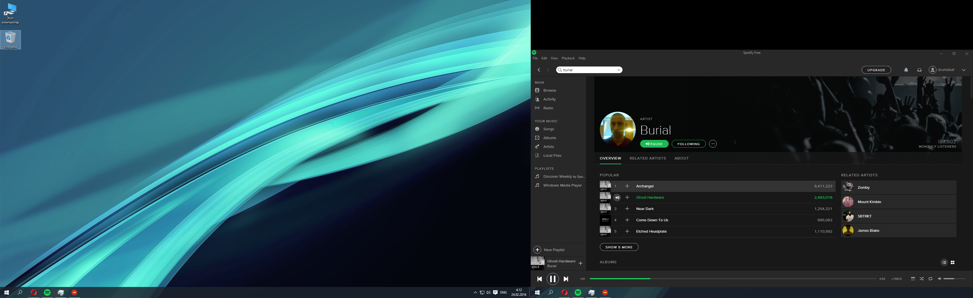
Task: Clear the burial search field
Action: 619,70
